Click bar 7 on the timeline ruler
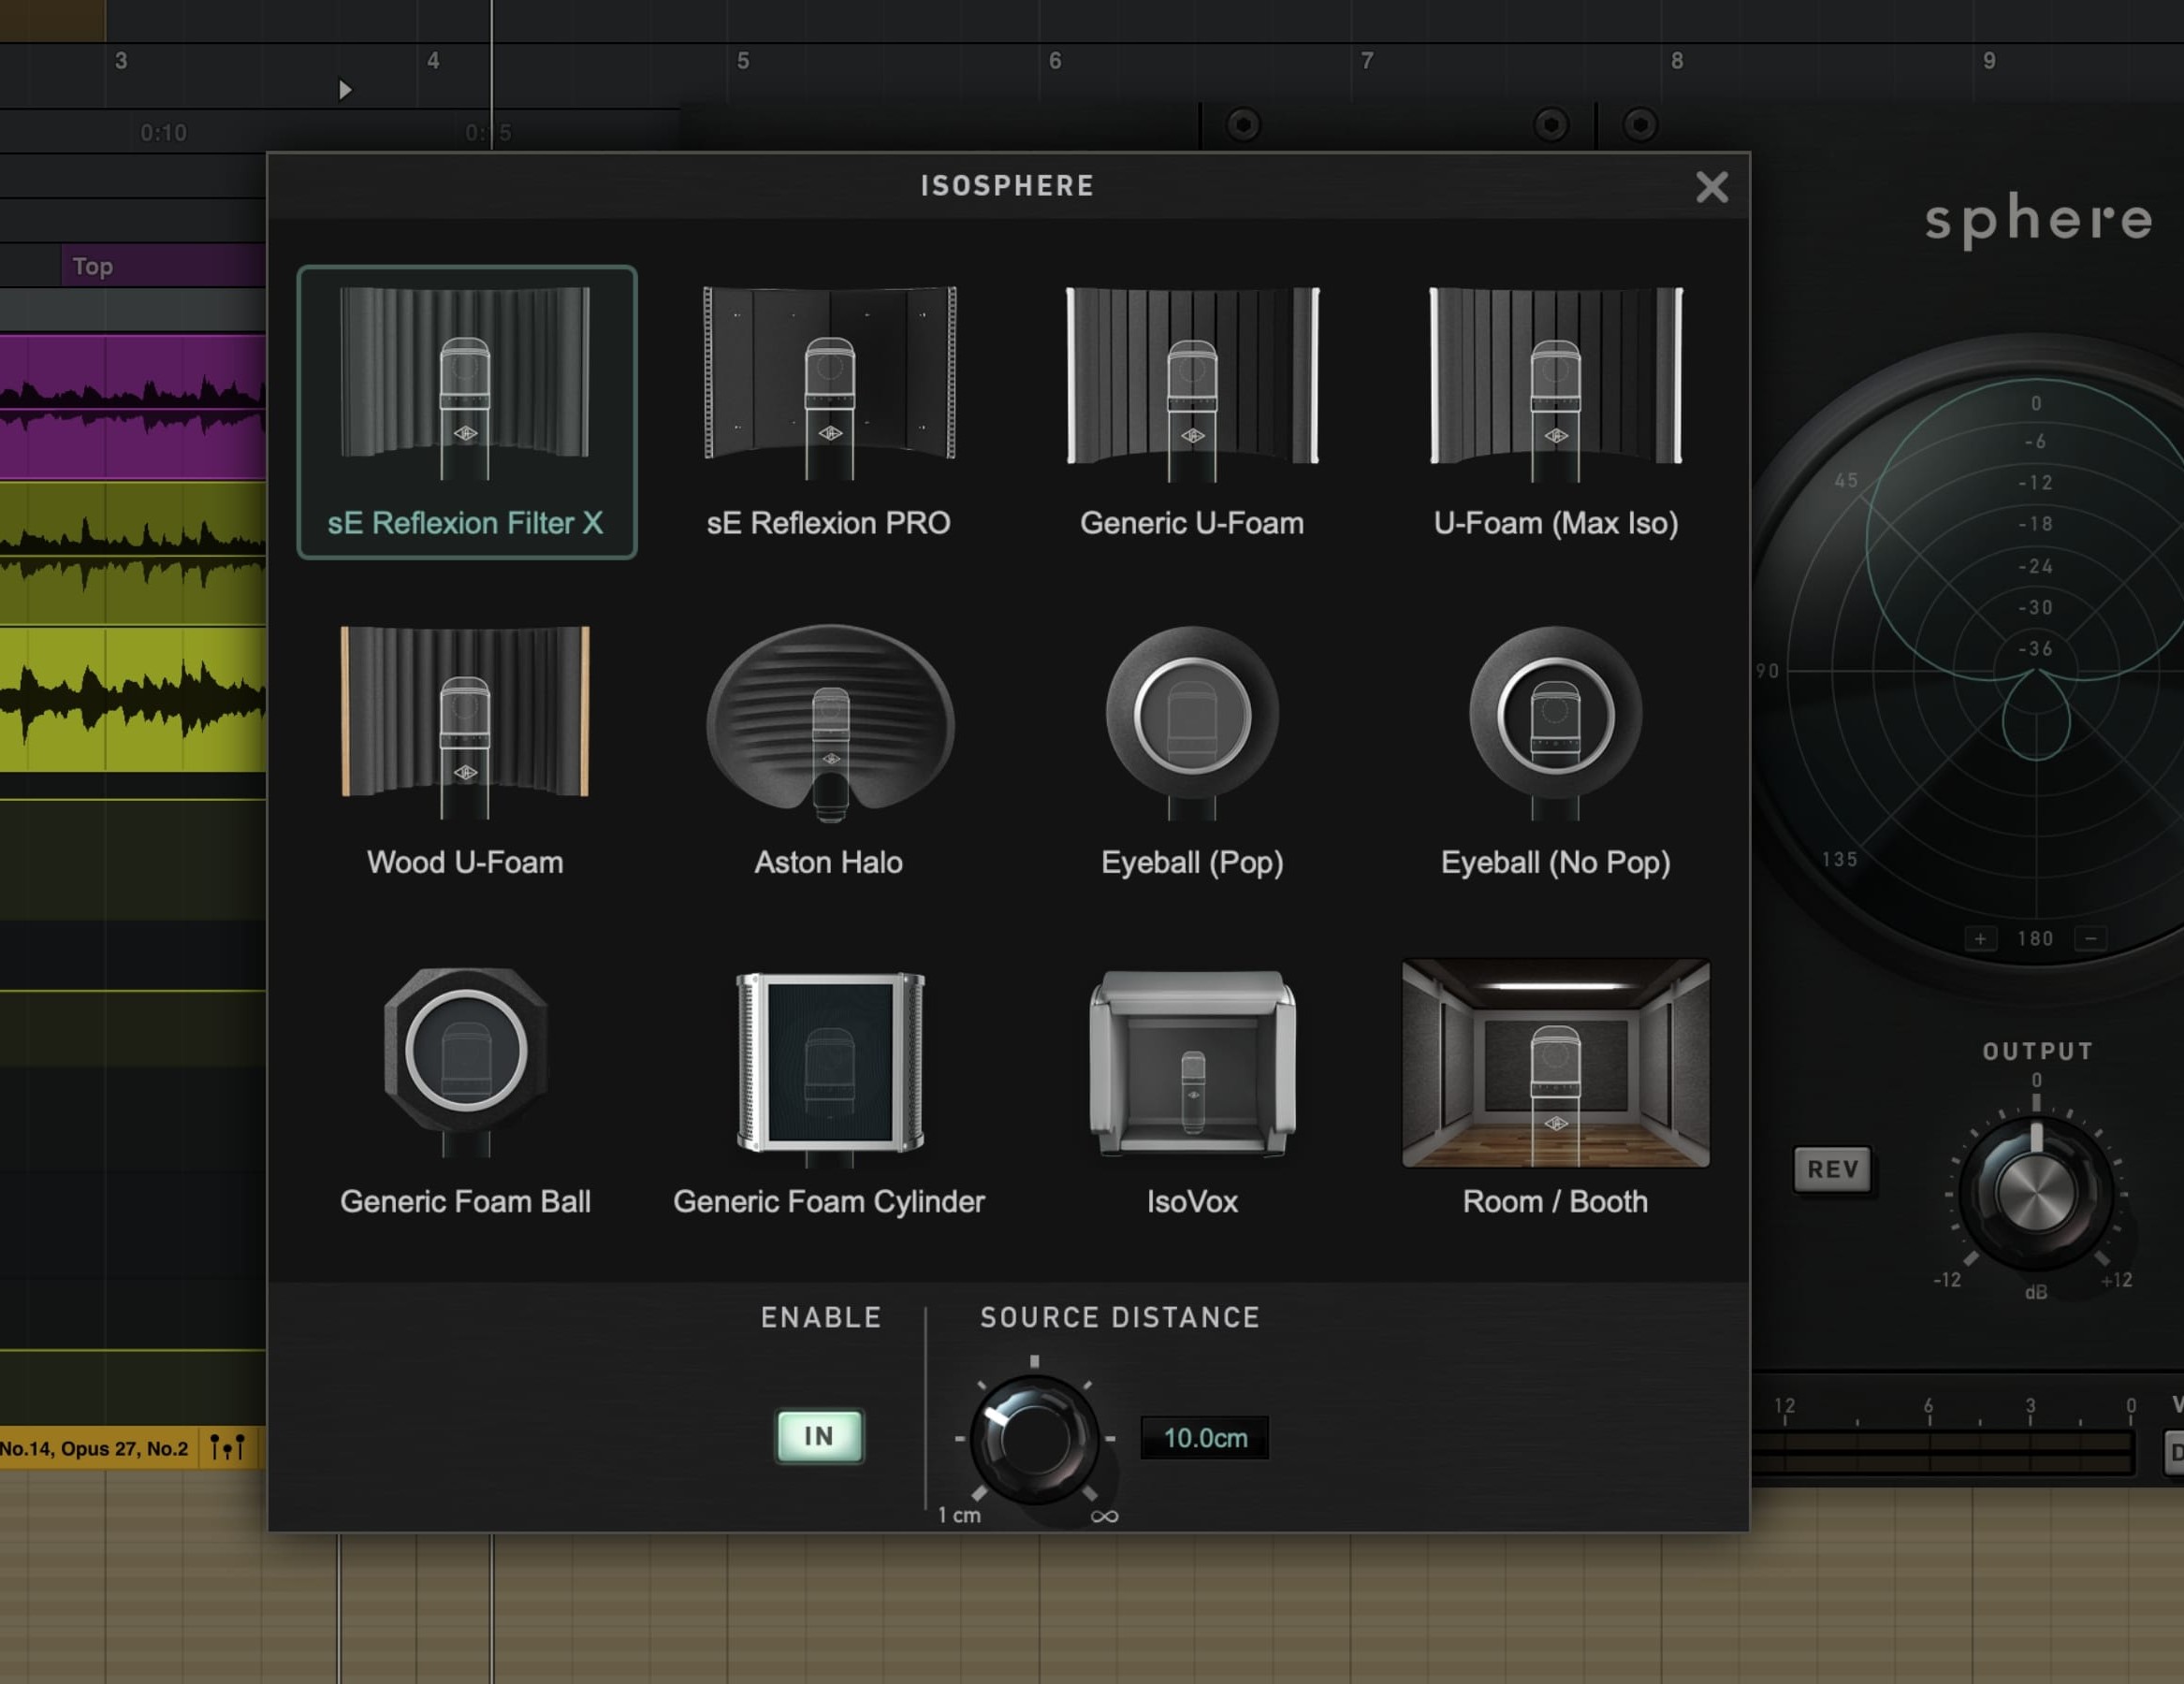Screen dimensions: 2184x1684 [x=1367, y=61]
